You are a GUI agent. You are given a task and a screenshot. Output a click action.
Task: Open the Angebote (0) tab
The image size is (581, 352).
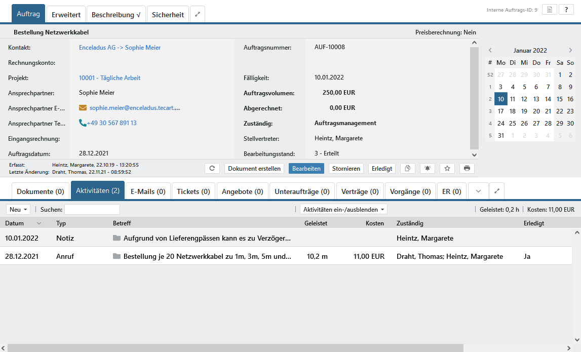click(243, 191)
